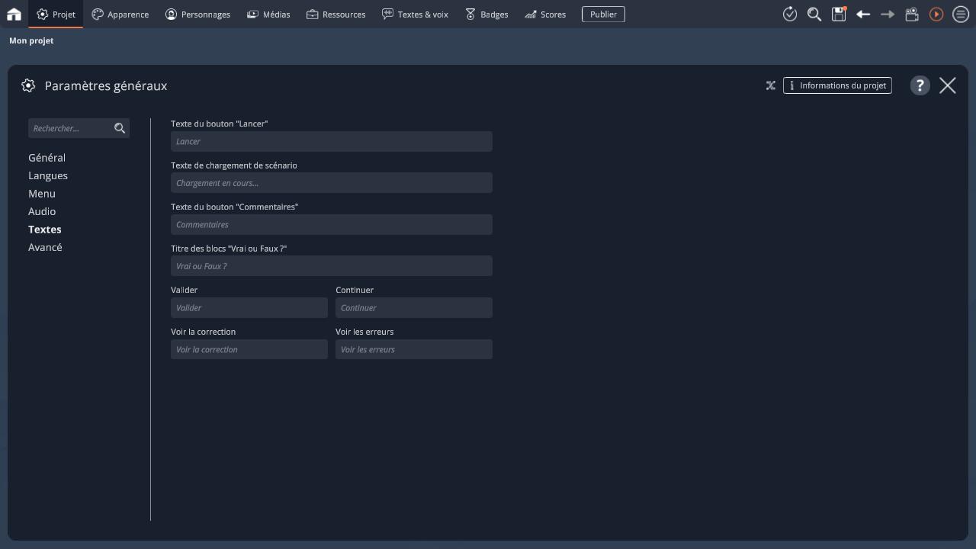Viewport: 976px width, 549px height.
Task: Go to the home screen icon
Action: click(14, 14)
